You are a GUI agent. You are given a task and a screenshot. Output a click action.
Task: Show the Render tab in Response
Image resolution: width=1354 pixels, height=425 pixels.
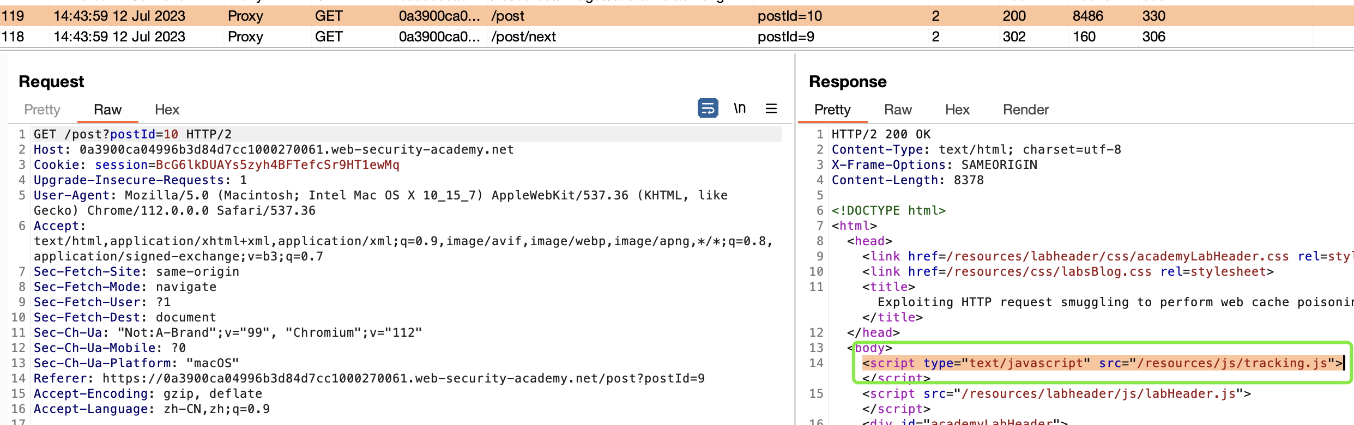click(x=1026, y=110)
